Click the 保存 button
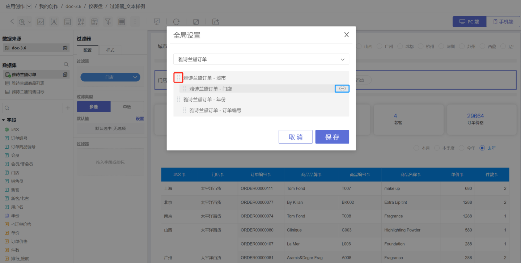 click(x=332, y=137)
